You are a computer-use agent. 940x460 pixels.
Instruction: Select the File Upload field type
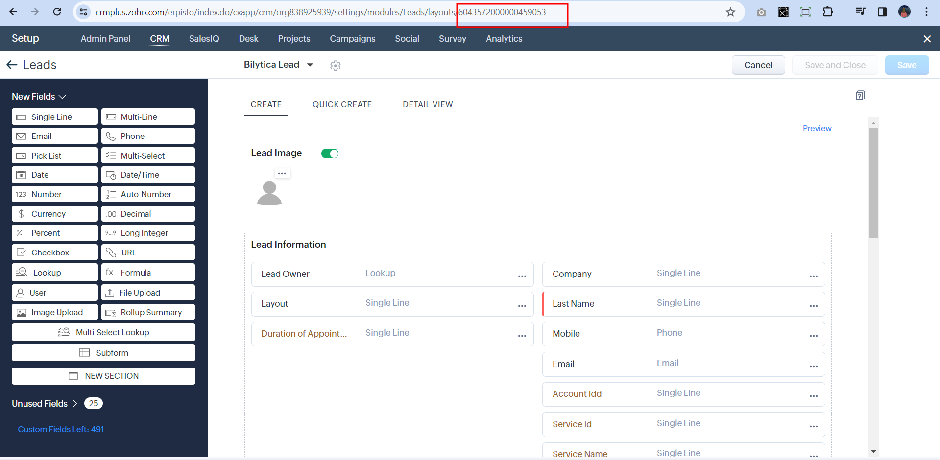tap(148, 293)
